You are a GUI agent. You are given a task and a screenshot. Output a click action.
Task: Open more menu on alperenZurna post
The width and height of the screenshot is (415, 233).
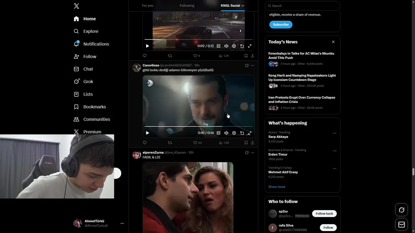(253, 152)
